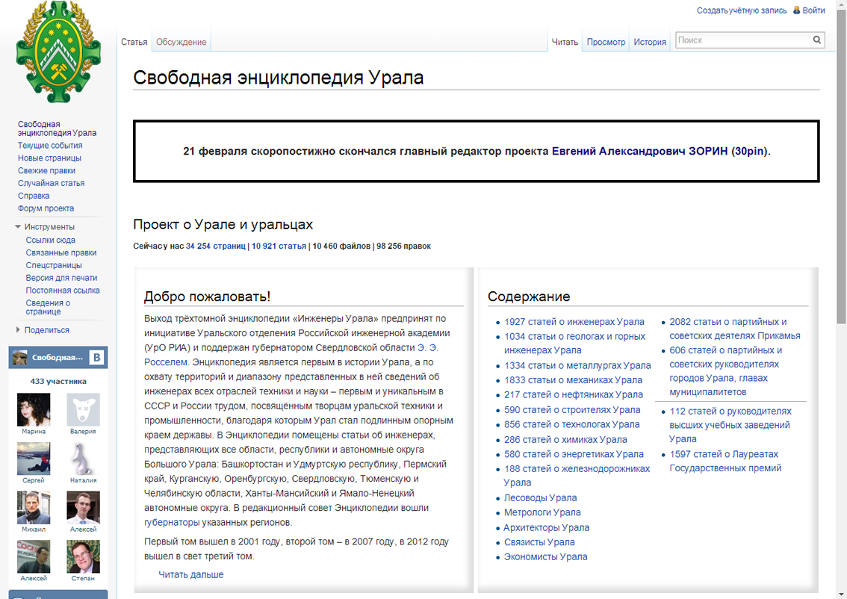Go to Случайная статья
This screenshot has height=599, width=847.
pos(51,183)
